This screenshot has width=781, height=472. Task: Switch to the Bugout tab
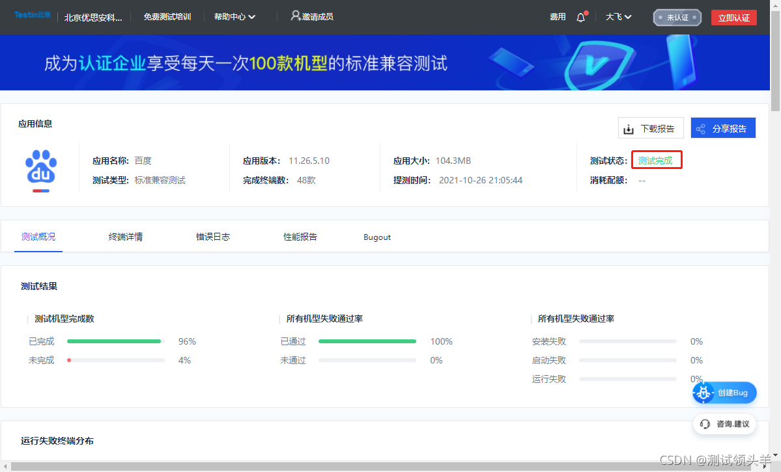[x=376, y=237]
